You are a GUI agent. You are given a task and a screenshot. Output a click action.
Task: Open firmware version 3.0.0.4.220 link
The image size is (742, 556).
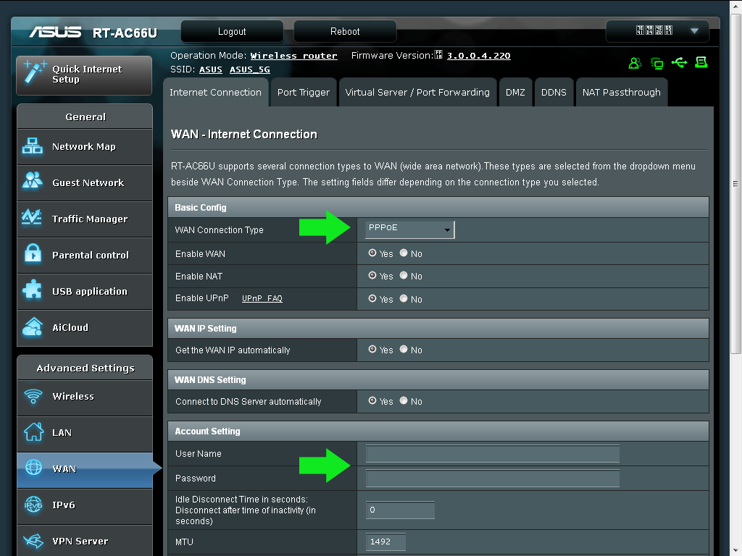click(478, 56)
